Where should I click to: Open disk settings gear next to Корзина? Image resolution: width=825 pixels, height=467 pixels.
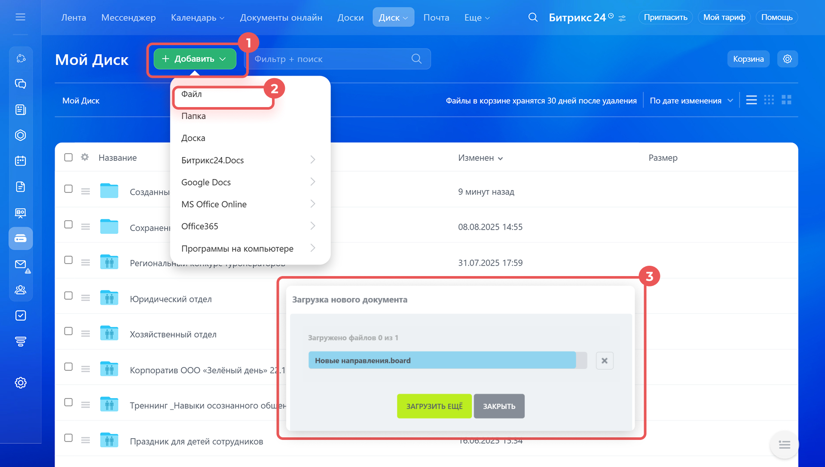tap(787, 59)
